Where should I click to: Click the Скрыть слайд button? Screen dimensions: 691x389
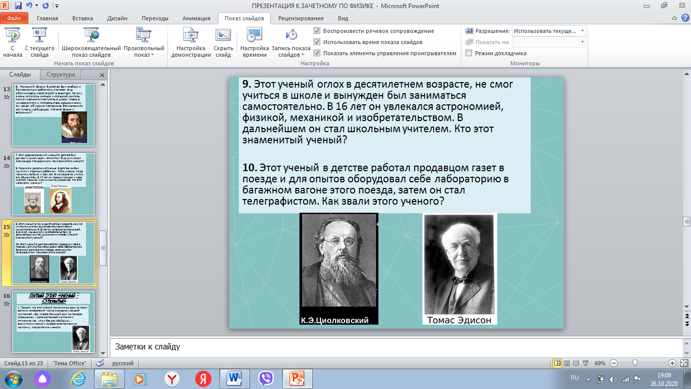223,43
